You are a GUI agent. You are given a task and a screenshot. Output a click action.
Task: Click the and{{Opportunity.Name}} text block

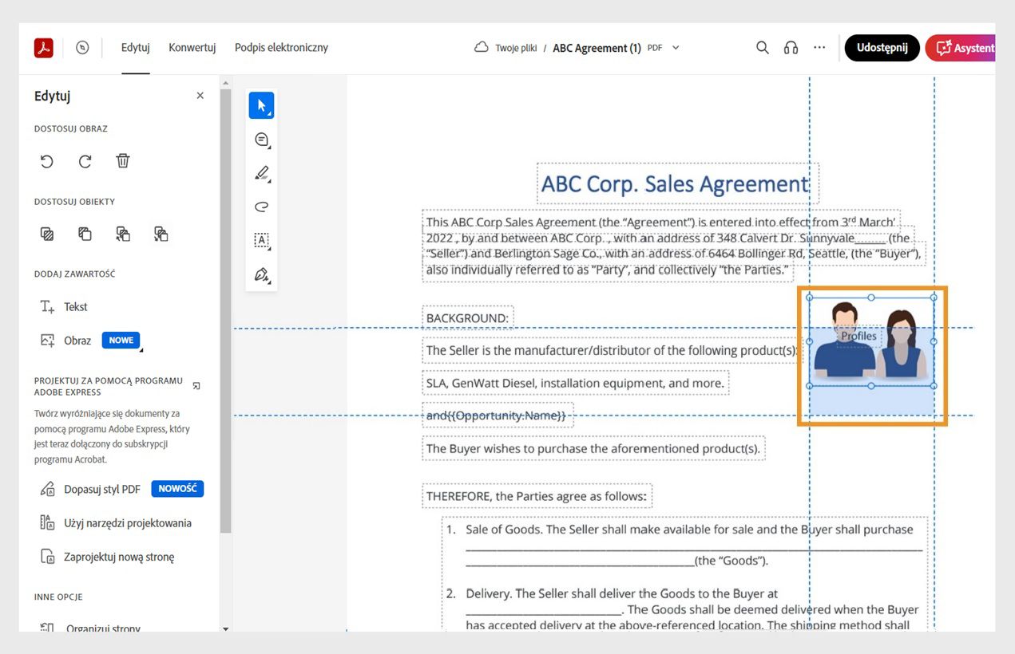coord(497,416)
